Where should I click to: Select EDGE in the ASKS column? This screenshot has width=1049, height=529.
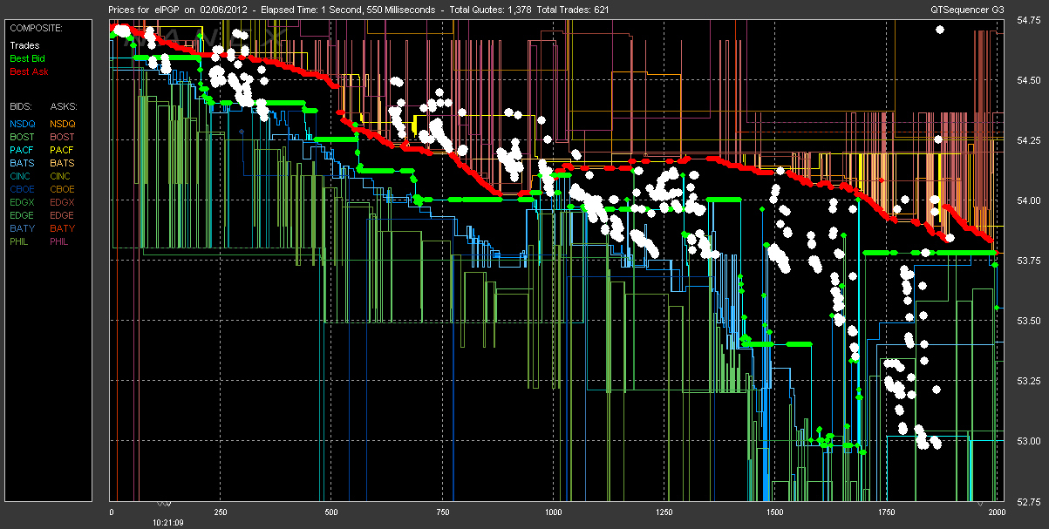coord(63,215)
